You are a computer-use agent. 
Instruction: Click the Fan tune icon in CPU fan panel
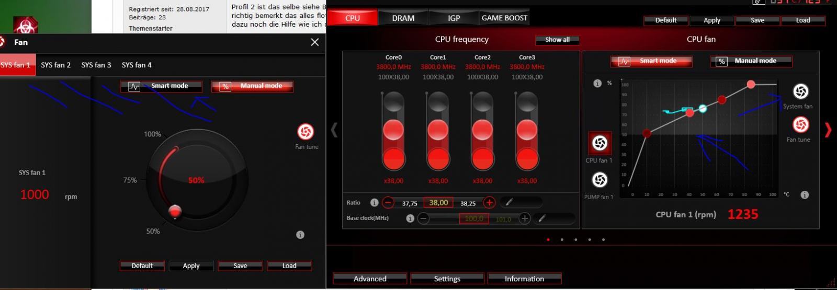(x=800, y=125)
